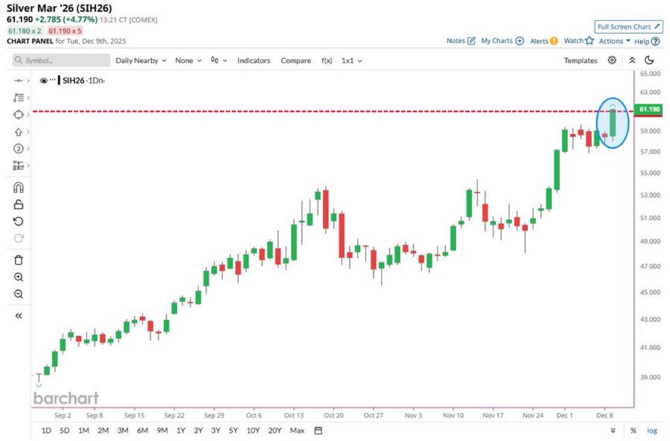Image resolution: width=670 pixels, height=441 pixels.
Task: Click the lock drawings icon
Action: (18, 204)
